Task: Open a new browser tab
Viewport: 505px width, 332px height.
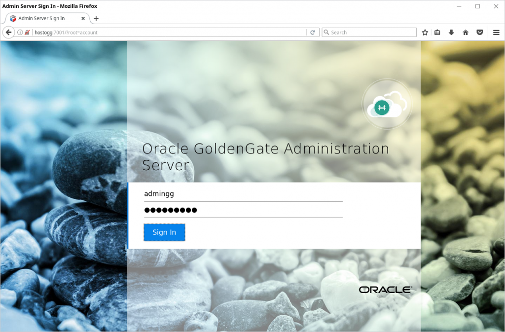Action: pyautogui.click(x=96, y=18)
